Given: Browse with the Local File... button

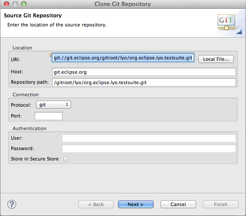Looking at the screenshot, I should coord(216,59).
